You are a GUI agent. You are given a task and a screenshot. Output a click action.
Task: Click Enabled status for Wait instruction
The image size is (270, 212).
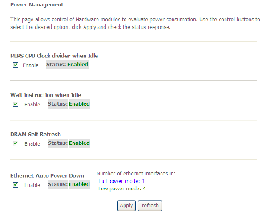pyautogui.click(x=79, y=104)
